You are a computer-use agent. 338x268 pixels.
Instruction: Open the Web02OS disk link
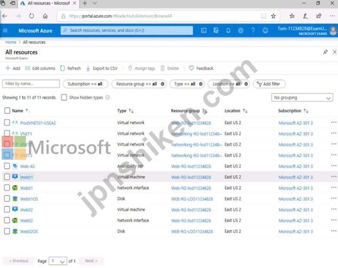(x=29, y=231)
